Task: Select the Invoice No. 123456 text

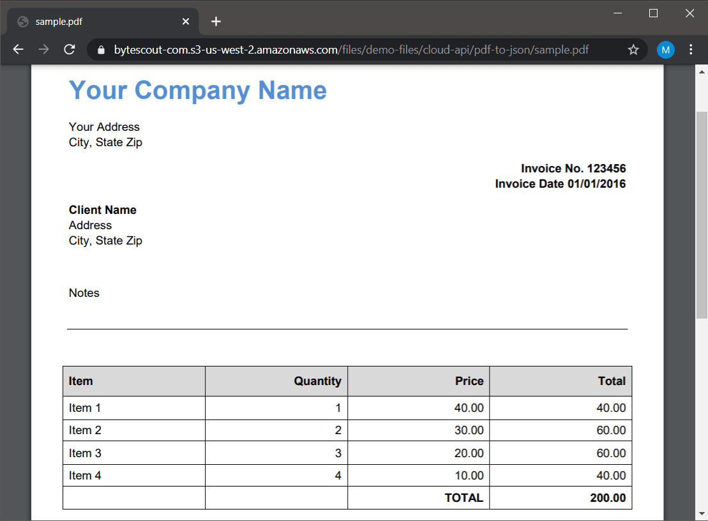Action: pyautogui.click(x=573, y=168)
